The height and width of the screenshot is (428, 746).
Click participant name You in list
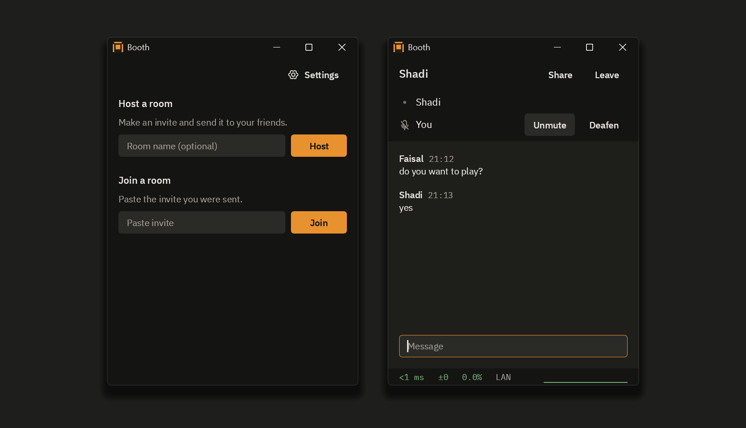tap(424, 125)
